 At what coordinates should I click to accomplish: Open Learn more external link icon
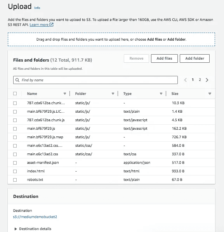(52, 24)
